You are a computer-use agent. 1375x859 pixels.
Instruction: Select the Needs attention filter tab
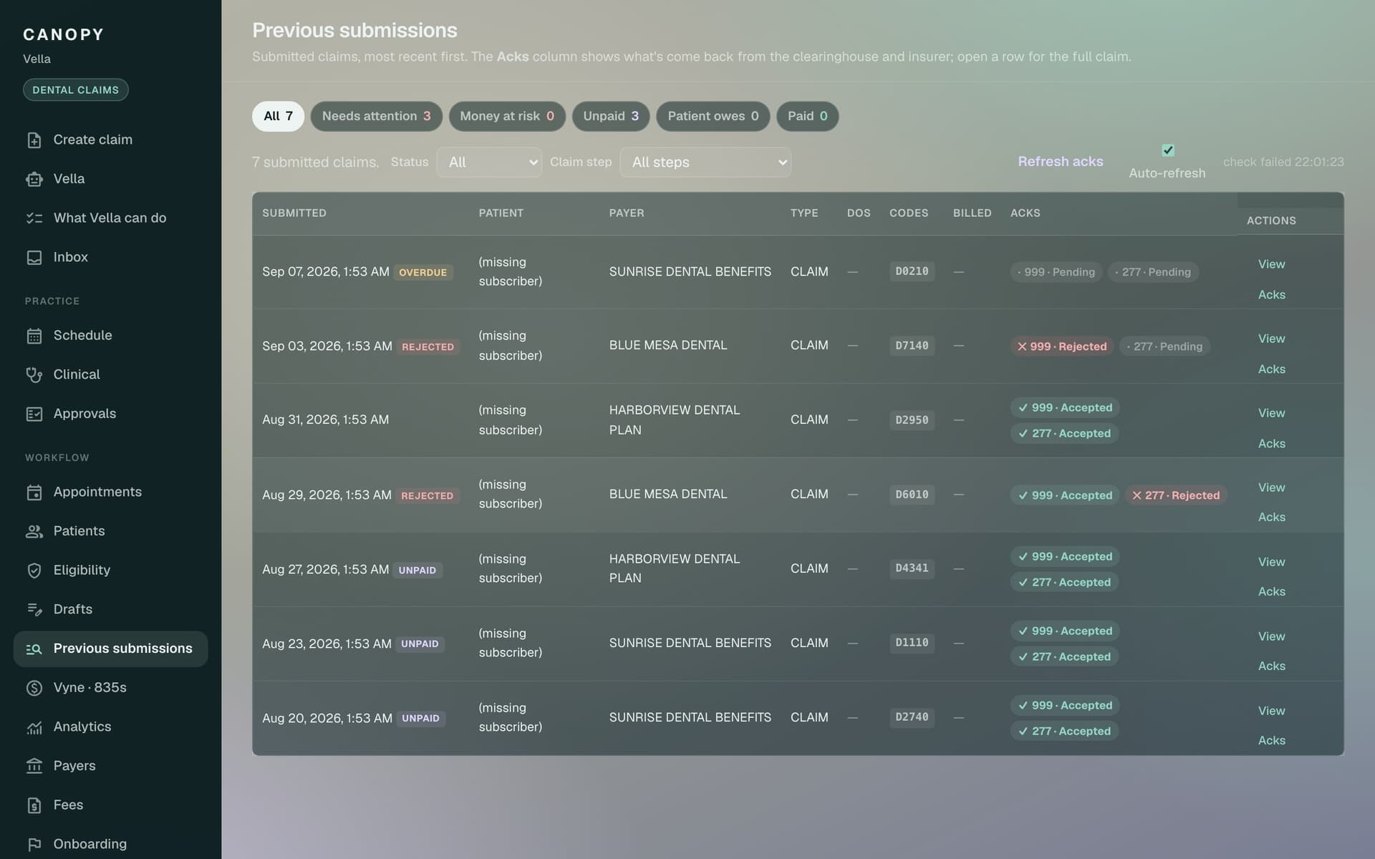click(376, 116)
